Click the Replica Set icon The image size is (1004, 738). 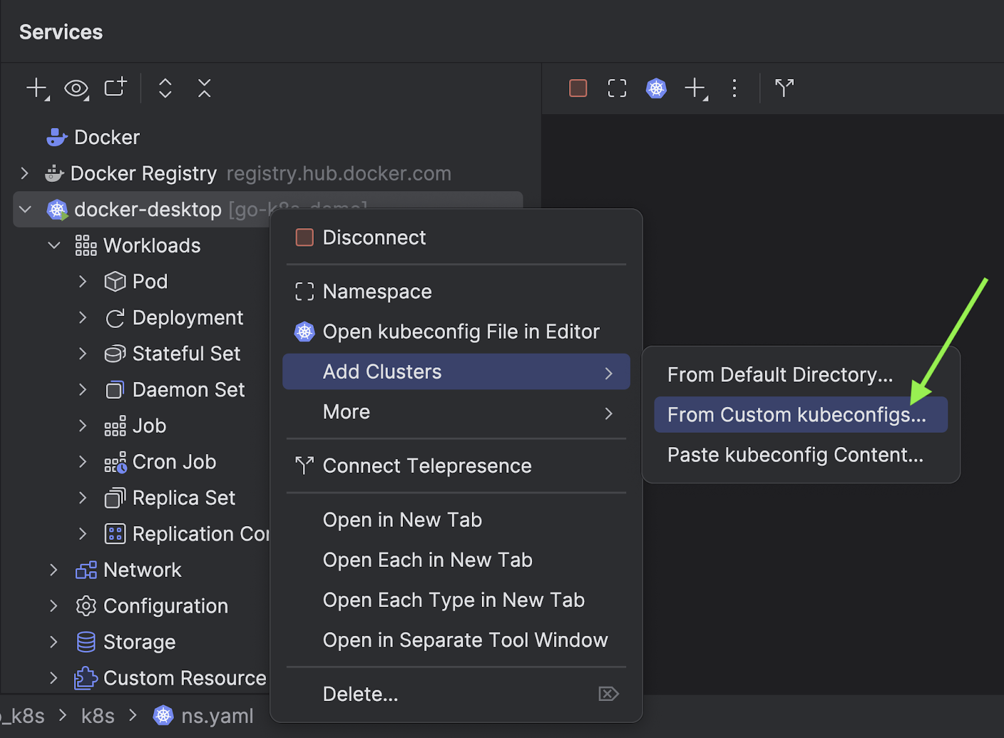(115, 498)
